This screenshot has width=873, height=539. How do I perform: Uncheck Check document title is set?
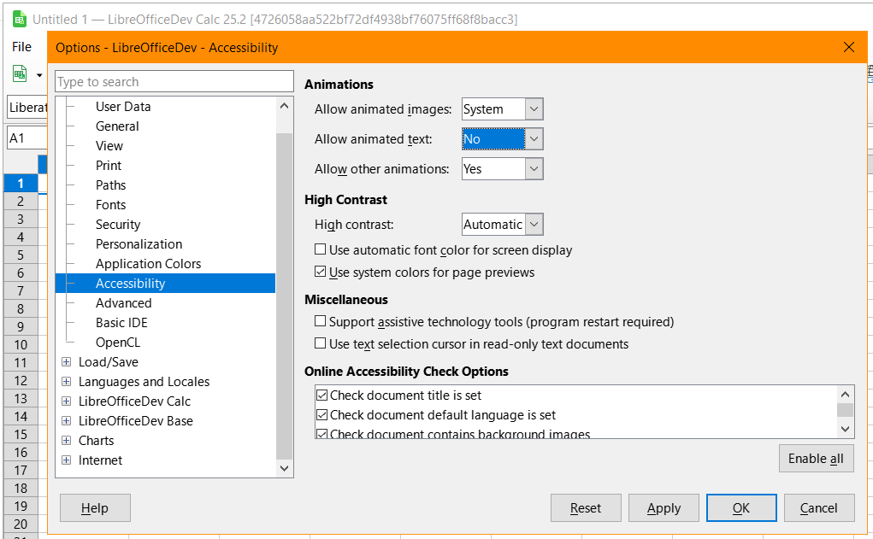click(x=321, y=395)
